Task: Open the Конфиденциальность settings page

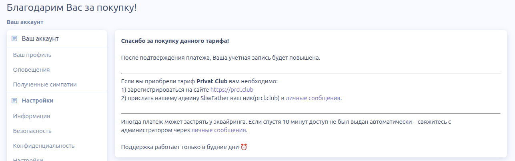Action: (44, 146)
